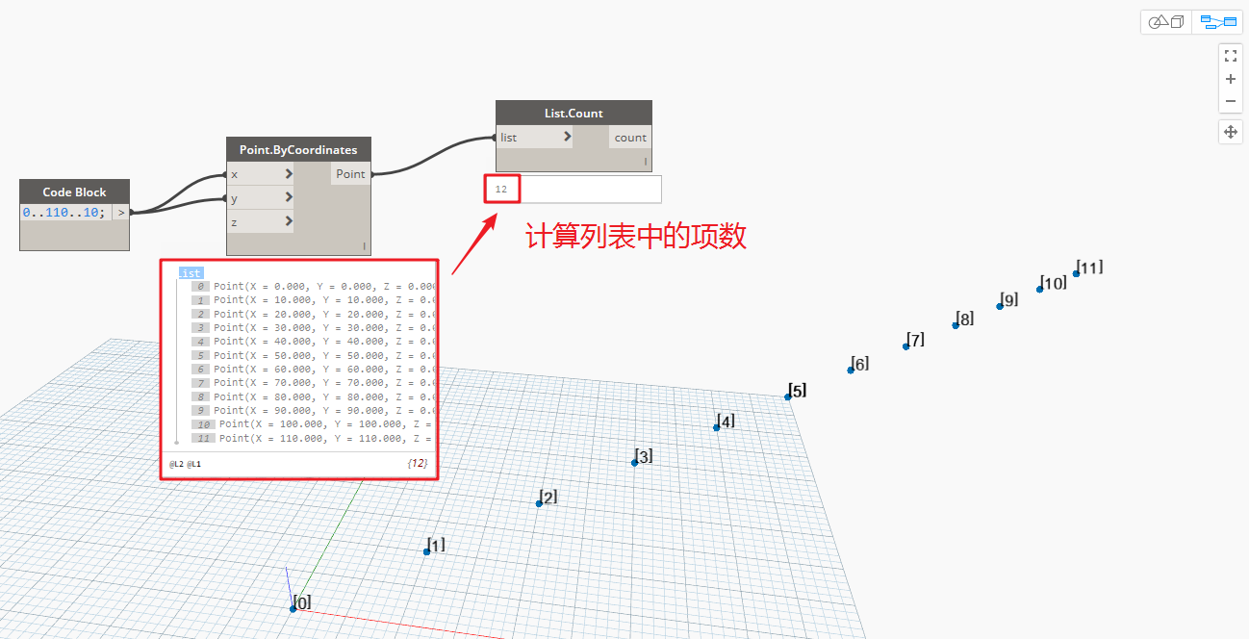Click point label [11] in the 3D view
The image size is (1249, 639).
[x=1089, y=268]
